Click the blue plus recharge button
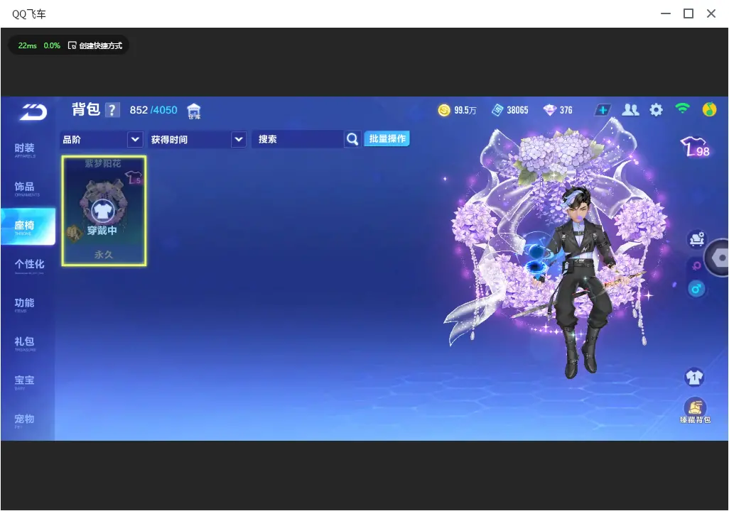 pos(603,110)
